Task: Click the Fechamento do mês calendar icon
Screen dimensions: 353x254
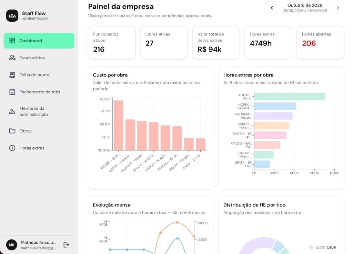Action: [12, 92]
